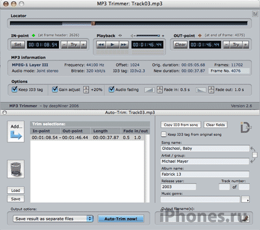260x230 pixels.
Task: Click the Album name field
Action: 205,174
